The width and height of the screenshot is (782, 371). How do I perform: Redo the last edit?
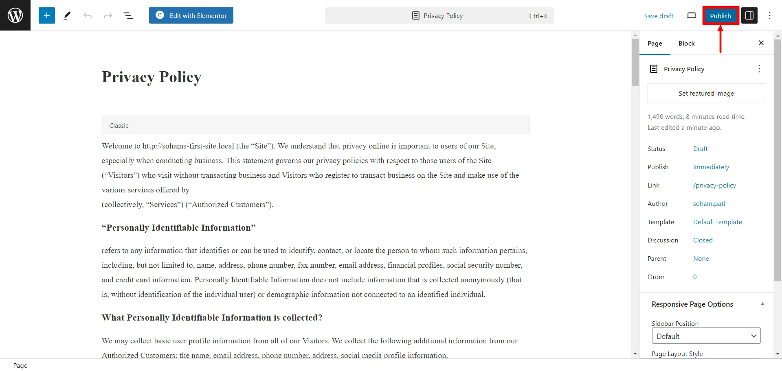coord(108,15)
